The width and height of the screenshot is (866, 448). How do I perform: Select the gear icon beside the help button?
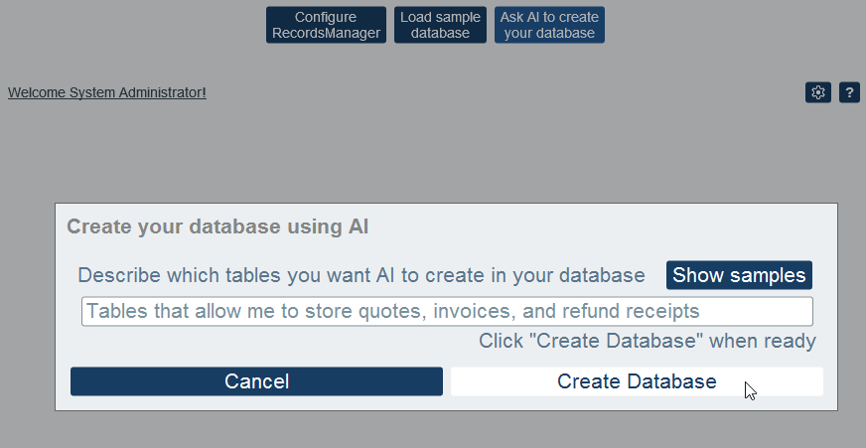click(817, 92)
